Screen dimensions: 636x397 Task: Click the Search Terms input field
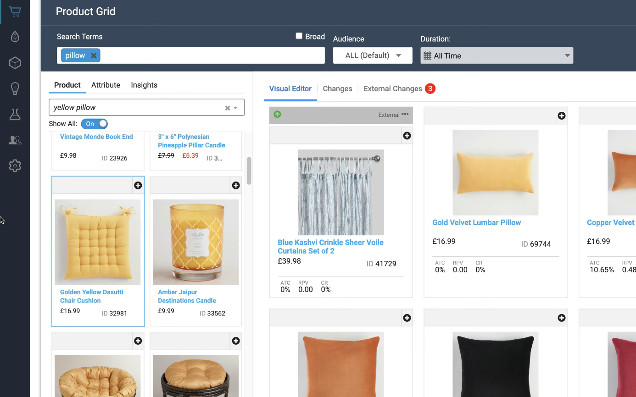(191, 55)
